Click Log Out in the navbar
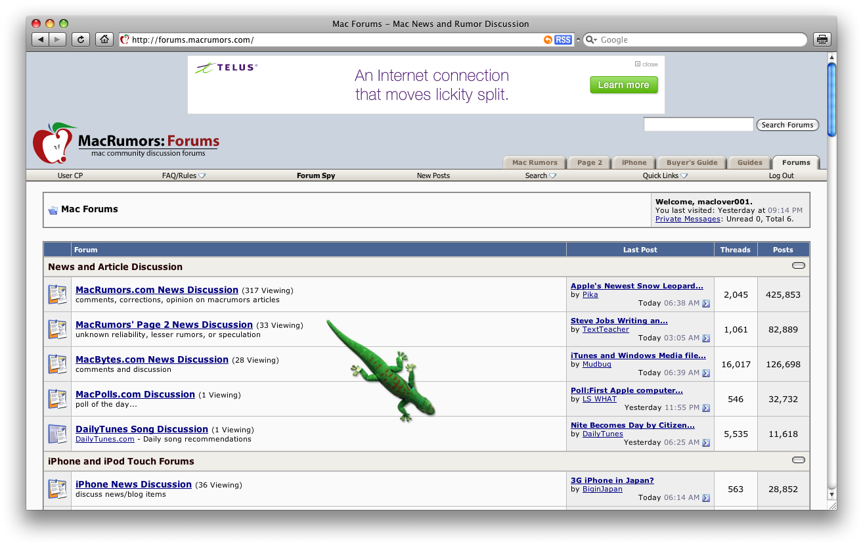 (x=782, y=175)
